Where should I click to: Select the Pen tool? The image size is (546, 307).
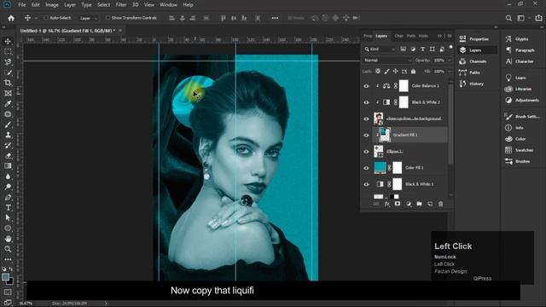point(8,197)
